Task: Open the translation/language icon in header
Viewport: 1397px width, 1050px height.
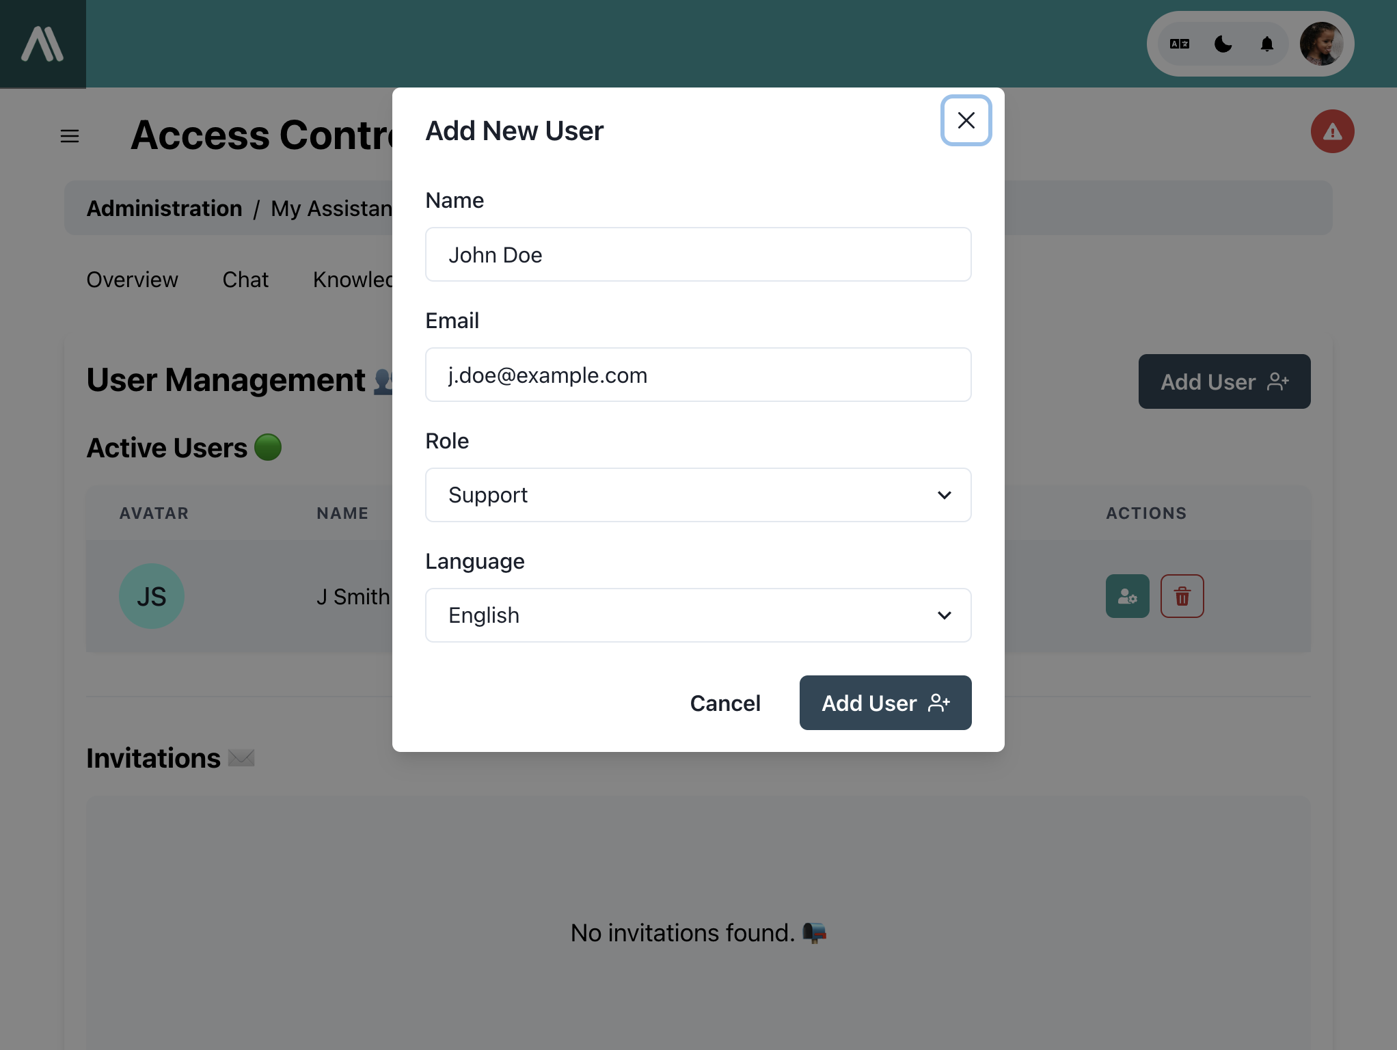Action: [x=1180, y=43]
